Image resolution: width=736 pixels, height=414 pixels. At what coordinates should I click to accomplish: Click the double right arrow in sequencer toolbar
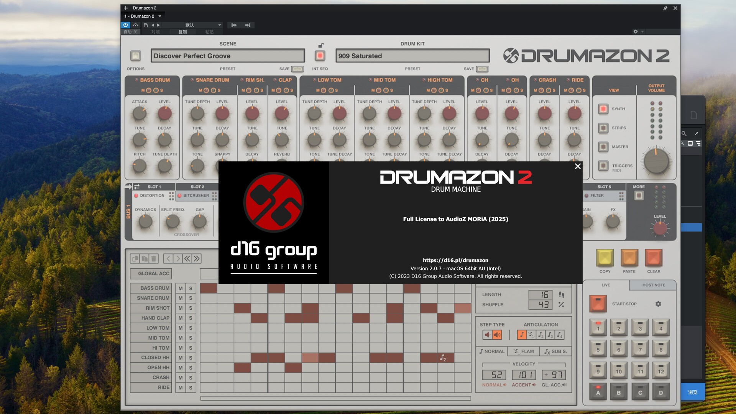[x=197, y=259]
